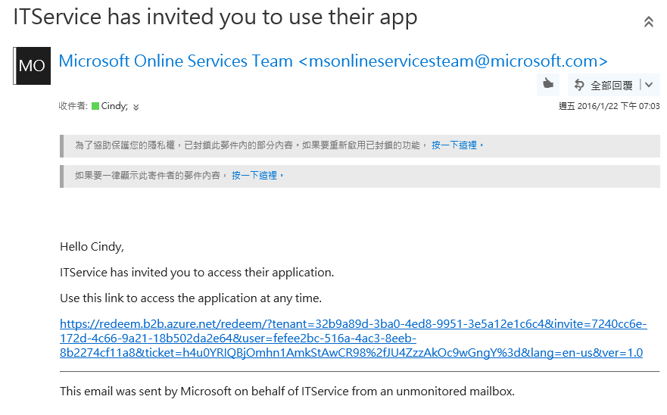Collapse the message header with double chevron

coord(648,22)
